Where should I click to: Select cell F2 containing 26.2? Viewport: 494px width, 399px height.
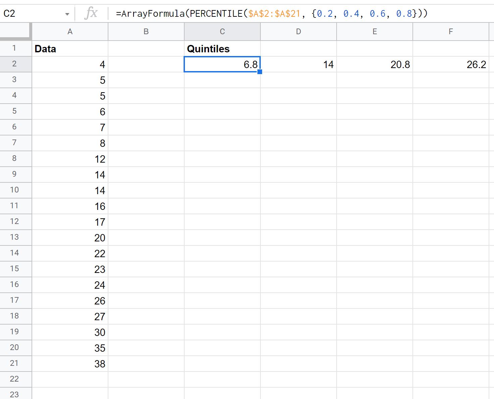coord(451,64)
